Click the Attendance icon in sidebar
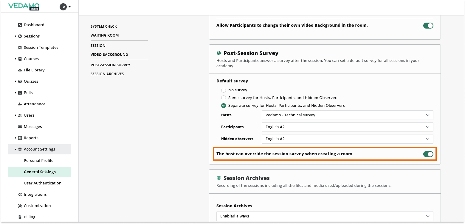Viewport: 465px width, 224px height. click(x=20, y=104)
